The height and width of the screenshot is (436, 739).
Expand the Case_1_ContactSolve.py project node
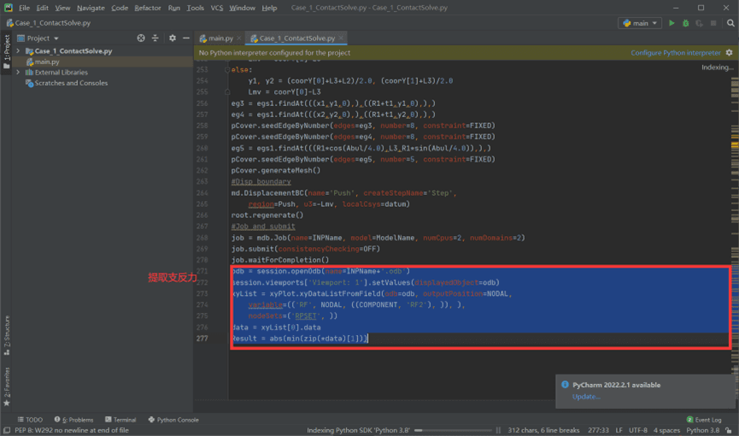pos(18,51)
